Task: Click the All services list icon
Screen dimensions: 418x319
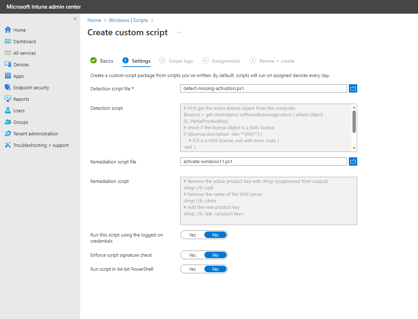Action: point(8,53)
